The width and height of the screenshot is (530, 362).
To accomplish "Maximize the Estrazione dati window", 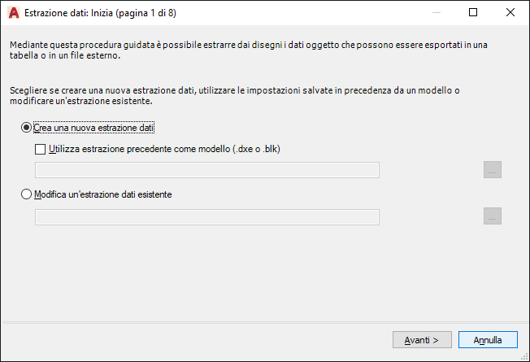I will point(473,13).
